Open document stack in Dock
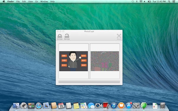 155,106
